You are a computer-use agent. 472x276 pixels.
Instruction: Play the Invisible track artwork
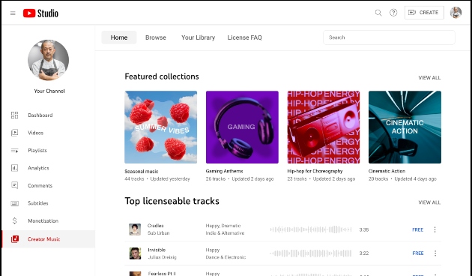point(135,253)
